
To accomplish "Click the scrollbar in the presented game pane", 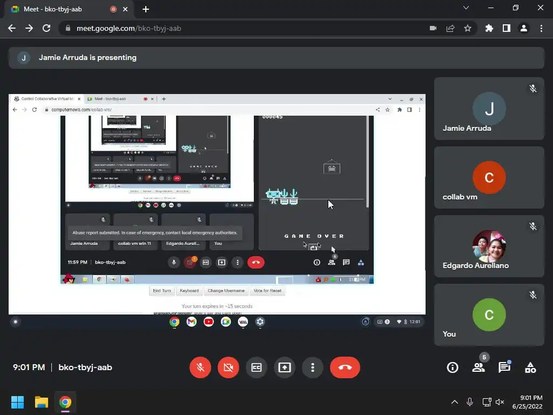I will (367, 162).
